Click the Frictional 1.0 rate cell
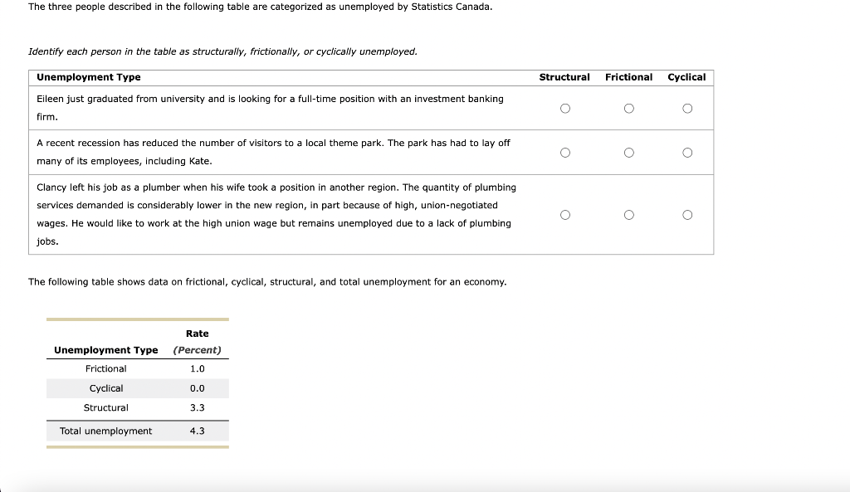The image size is (850, 492). (x=197, y=368)
